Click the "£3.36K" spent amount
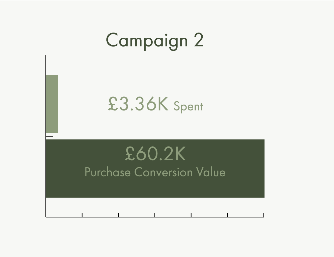 (138, 104)
